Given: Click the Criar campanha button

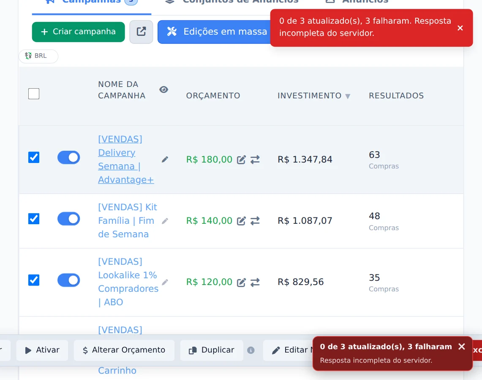Looking at the screenshot, I should [79, 32].
